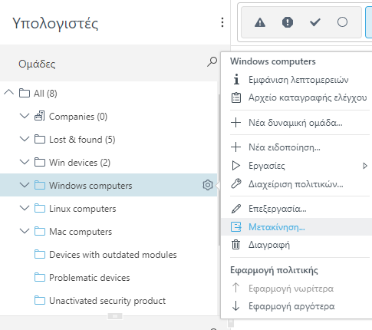Click the magnifier search icon in Ομάδες
The height and width of the screenshot is (330, 372).
pos(212,62)
